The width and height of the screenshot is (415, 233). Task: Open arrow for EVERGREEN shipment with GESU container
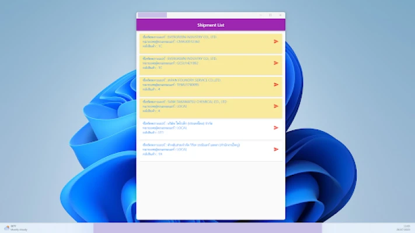point(275,63)
